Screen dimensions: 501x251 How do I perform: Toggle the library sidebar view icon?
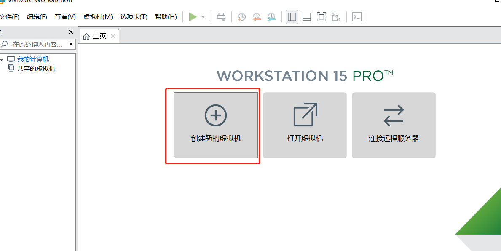pyautogui.click(x=292, y=17)
